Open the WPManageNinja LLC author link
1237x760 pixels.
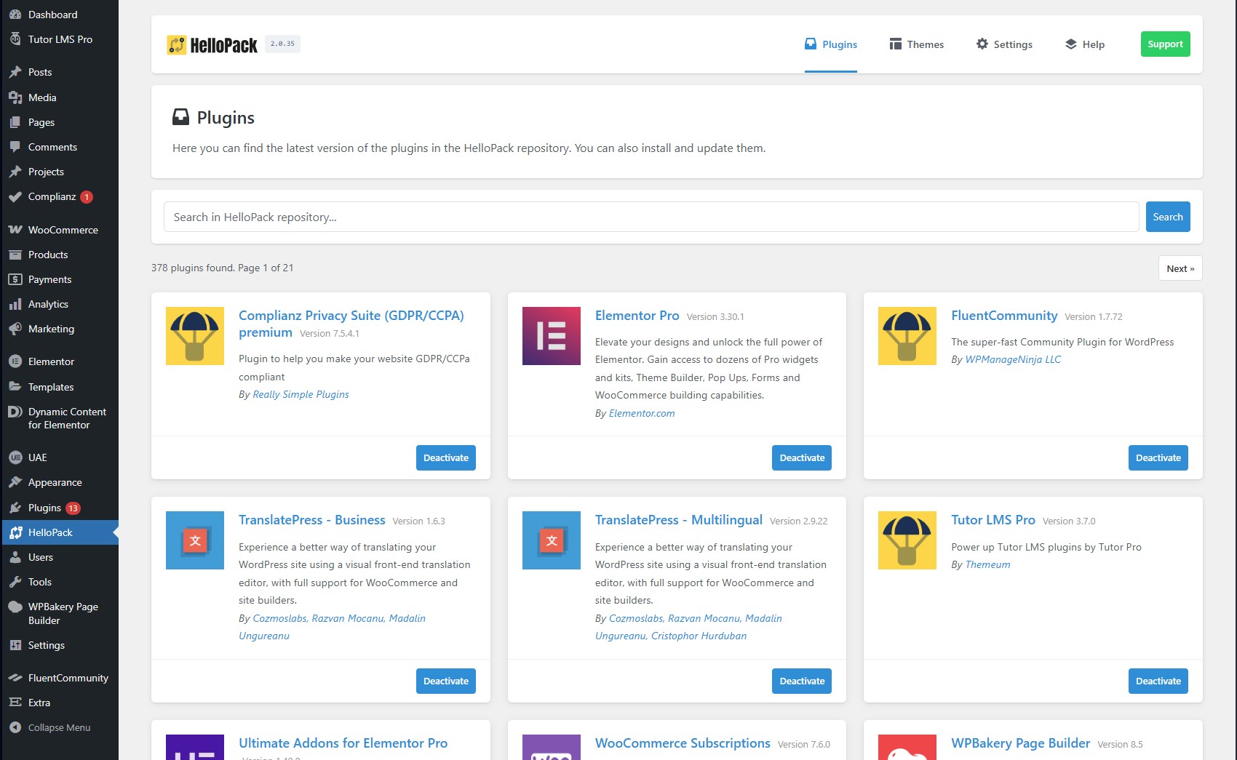point(1012,360)
